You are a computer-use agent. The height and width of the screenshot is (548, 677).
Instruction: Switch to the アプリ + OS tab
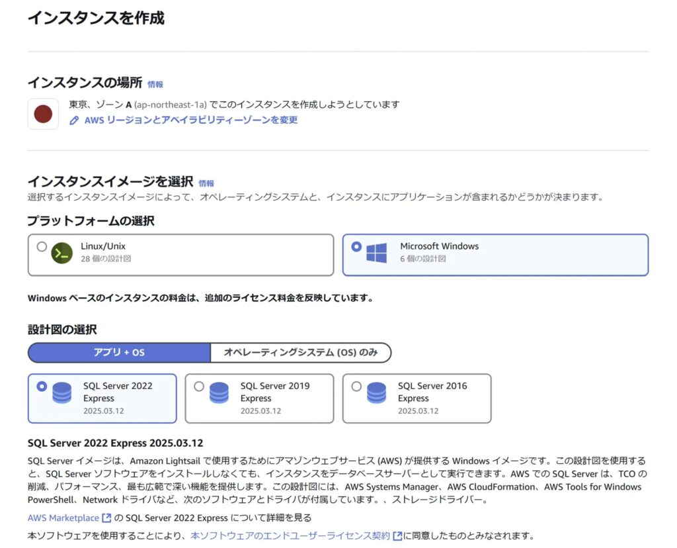click(x=119, y=353)
